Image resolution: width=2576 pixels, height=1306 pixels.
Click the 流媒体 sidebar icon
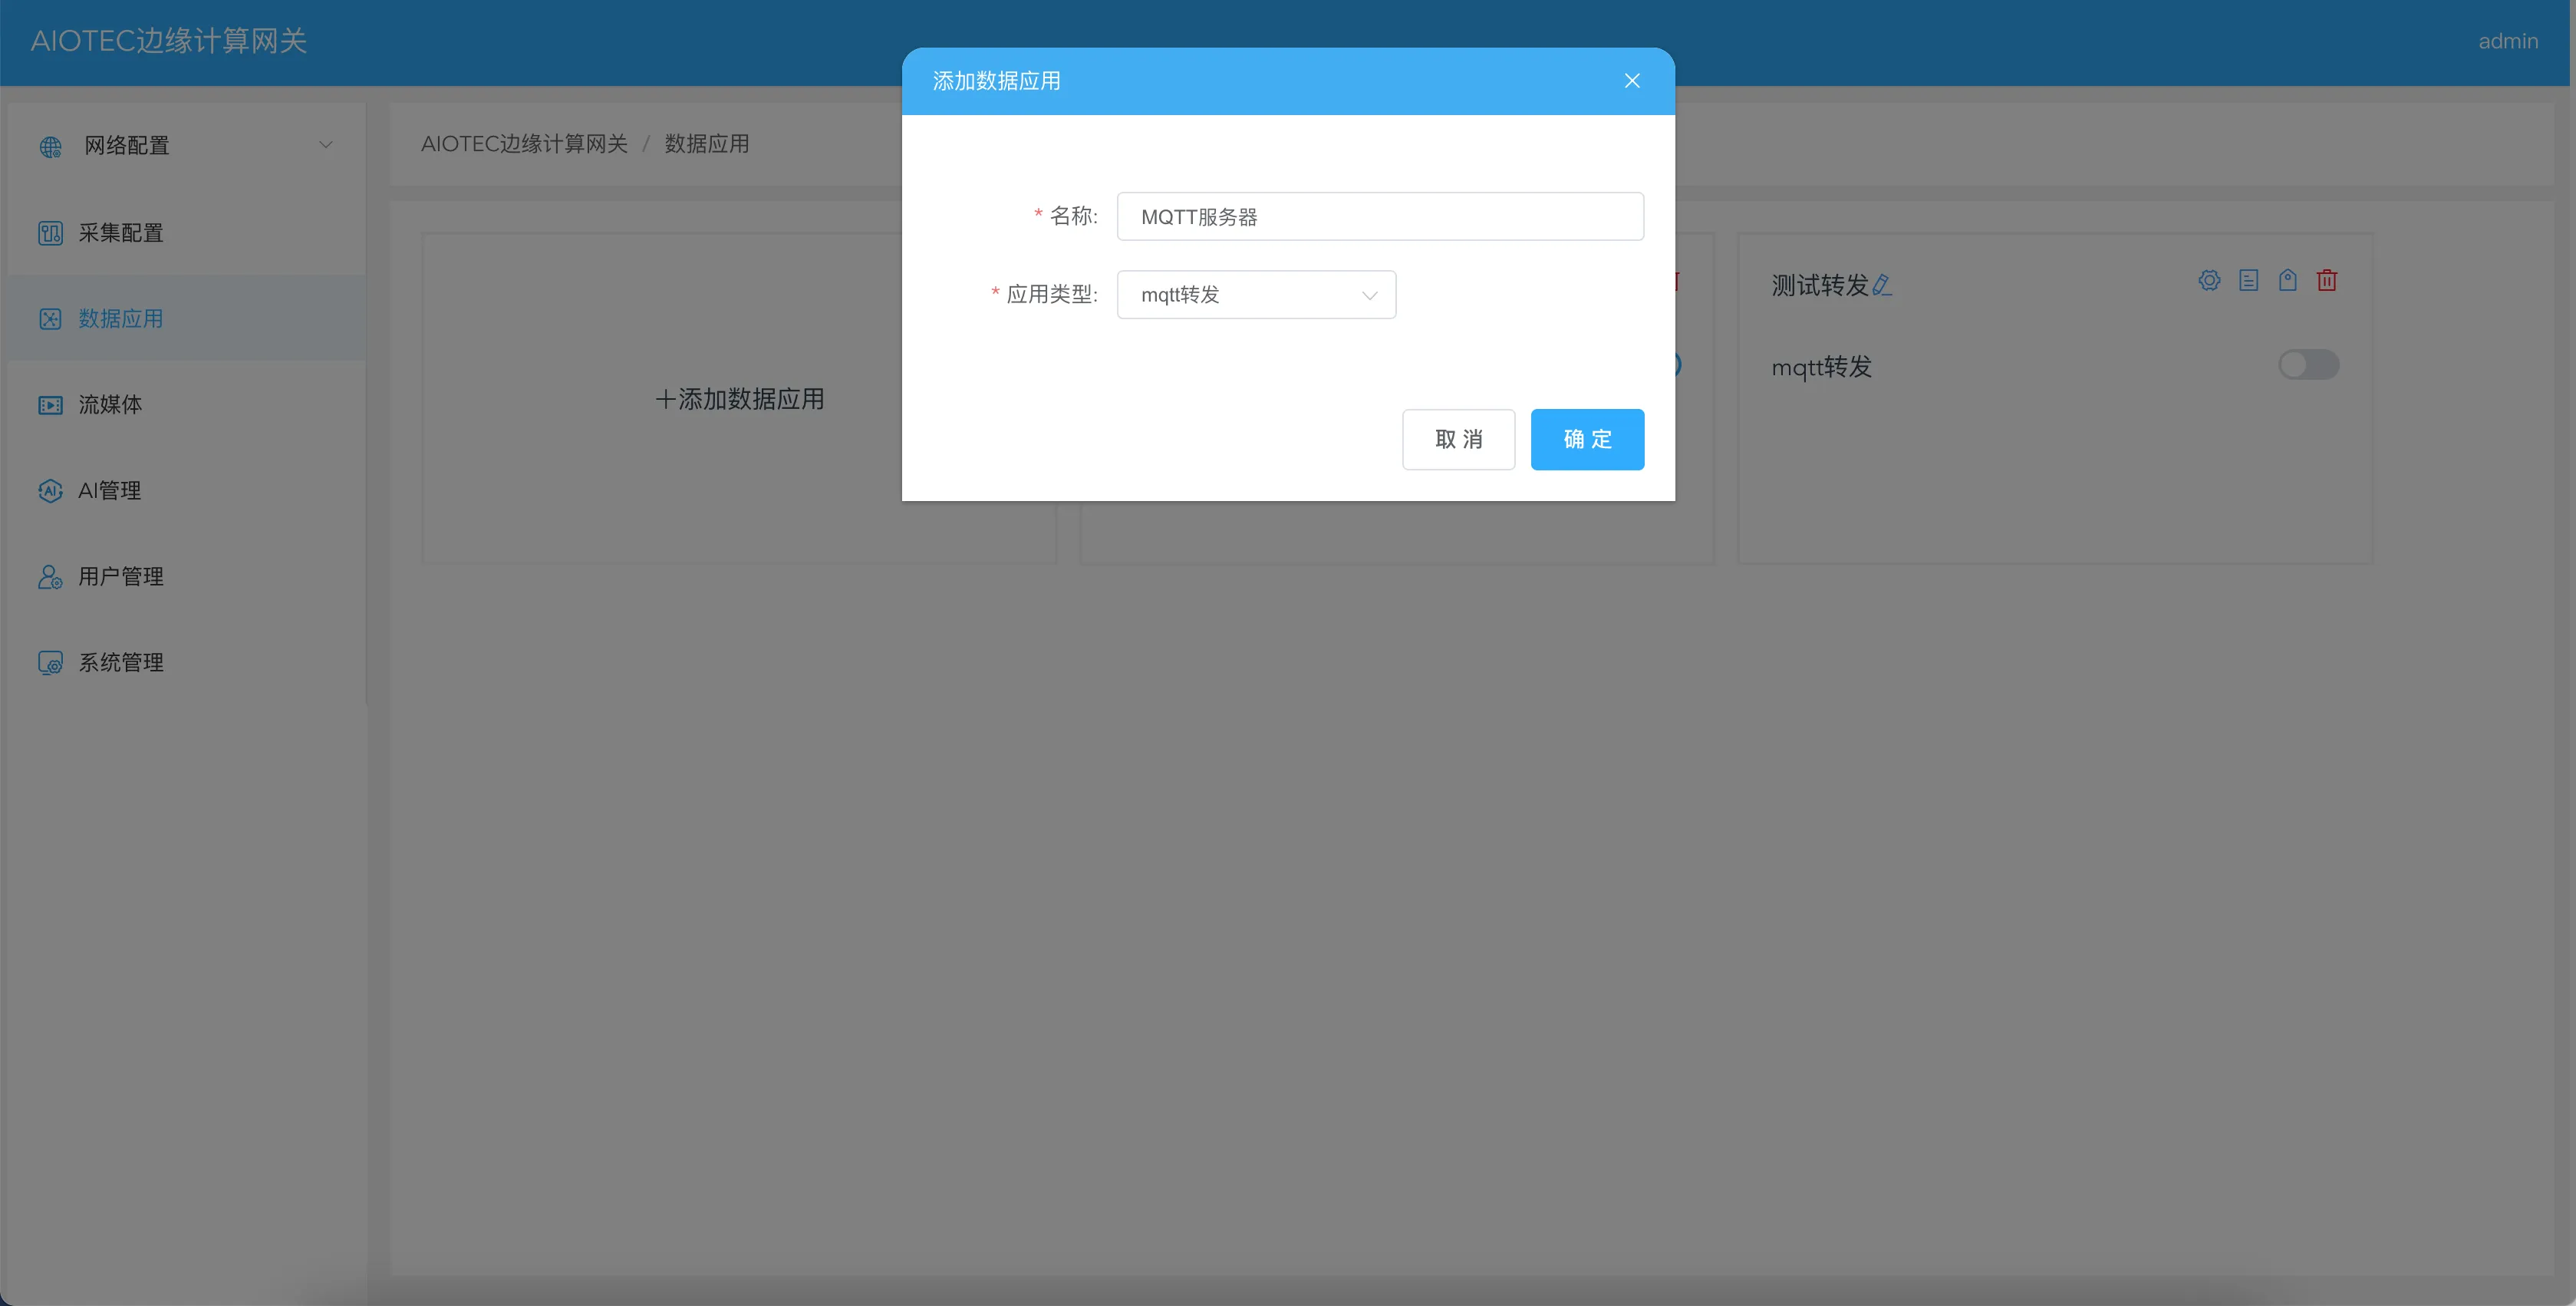click(50, 405)
